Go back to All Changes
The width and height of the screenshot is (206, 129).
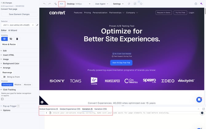pos(6,3)
